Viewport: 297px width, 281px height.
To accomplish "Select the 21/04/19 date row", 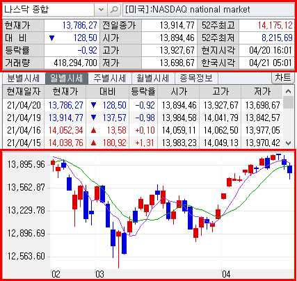I will coord(143,118).
